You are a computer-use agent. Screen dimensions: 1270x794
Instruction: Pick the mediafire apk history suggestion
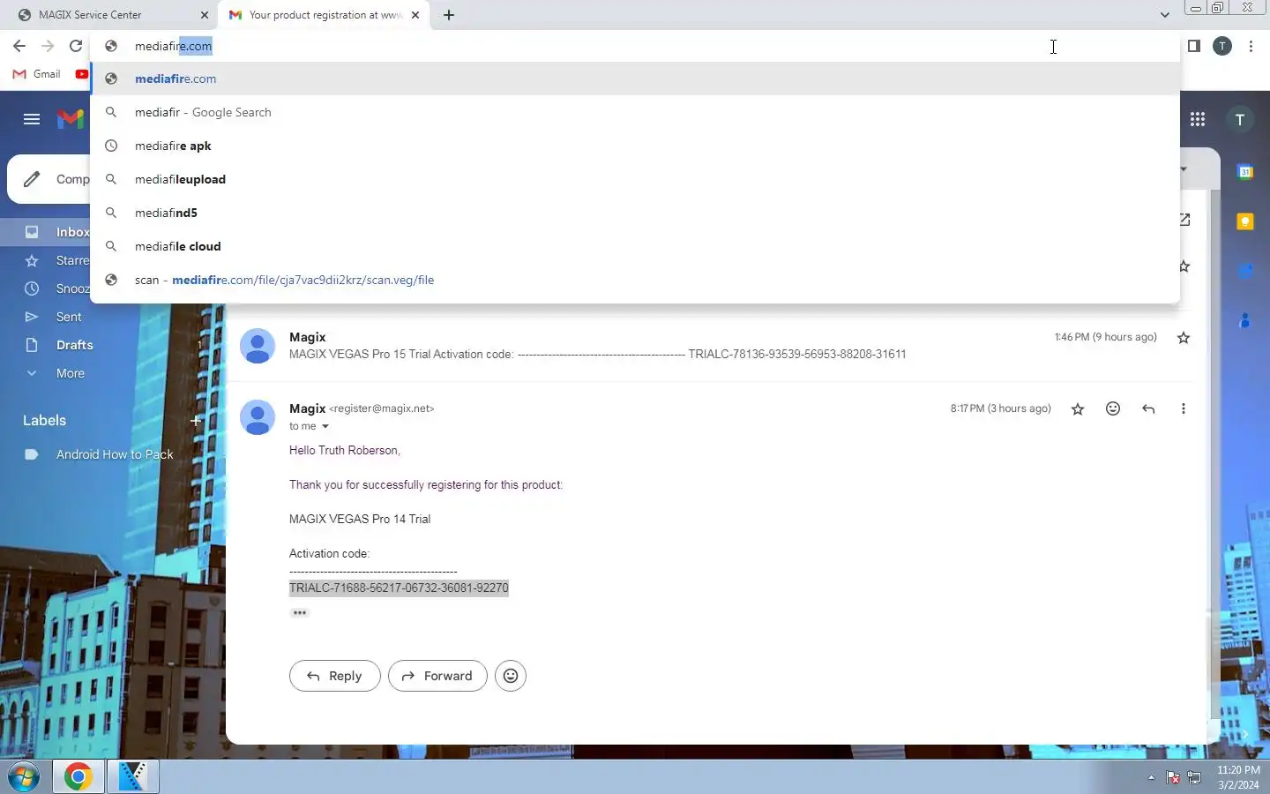coord(635,146)
